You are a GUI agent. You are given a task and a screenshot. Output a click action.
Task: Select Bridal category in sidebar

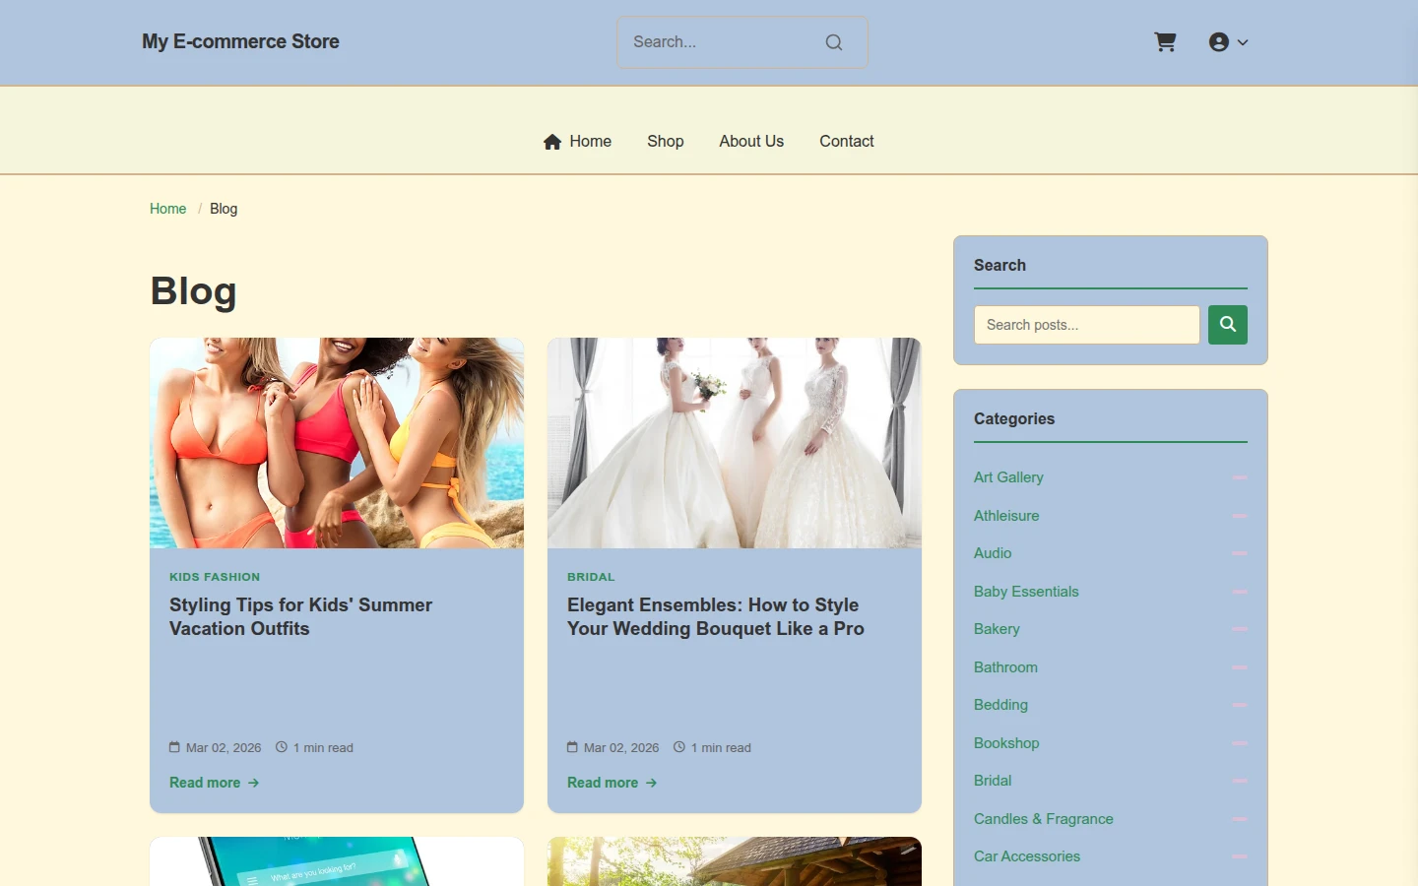tap(993, 781)
